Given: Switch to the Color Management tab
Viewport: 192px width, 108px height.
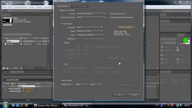Looking at the screenshot, I should click(79, 6).
